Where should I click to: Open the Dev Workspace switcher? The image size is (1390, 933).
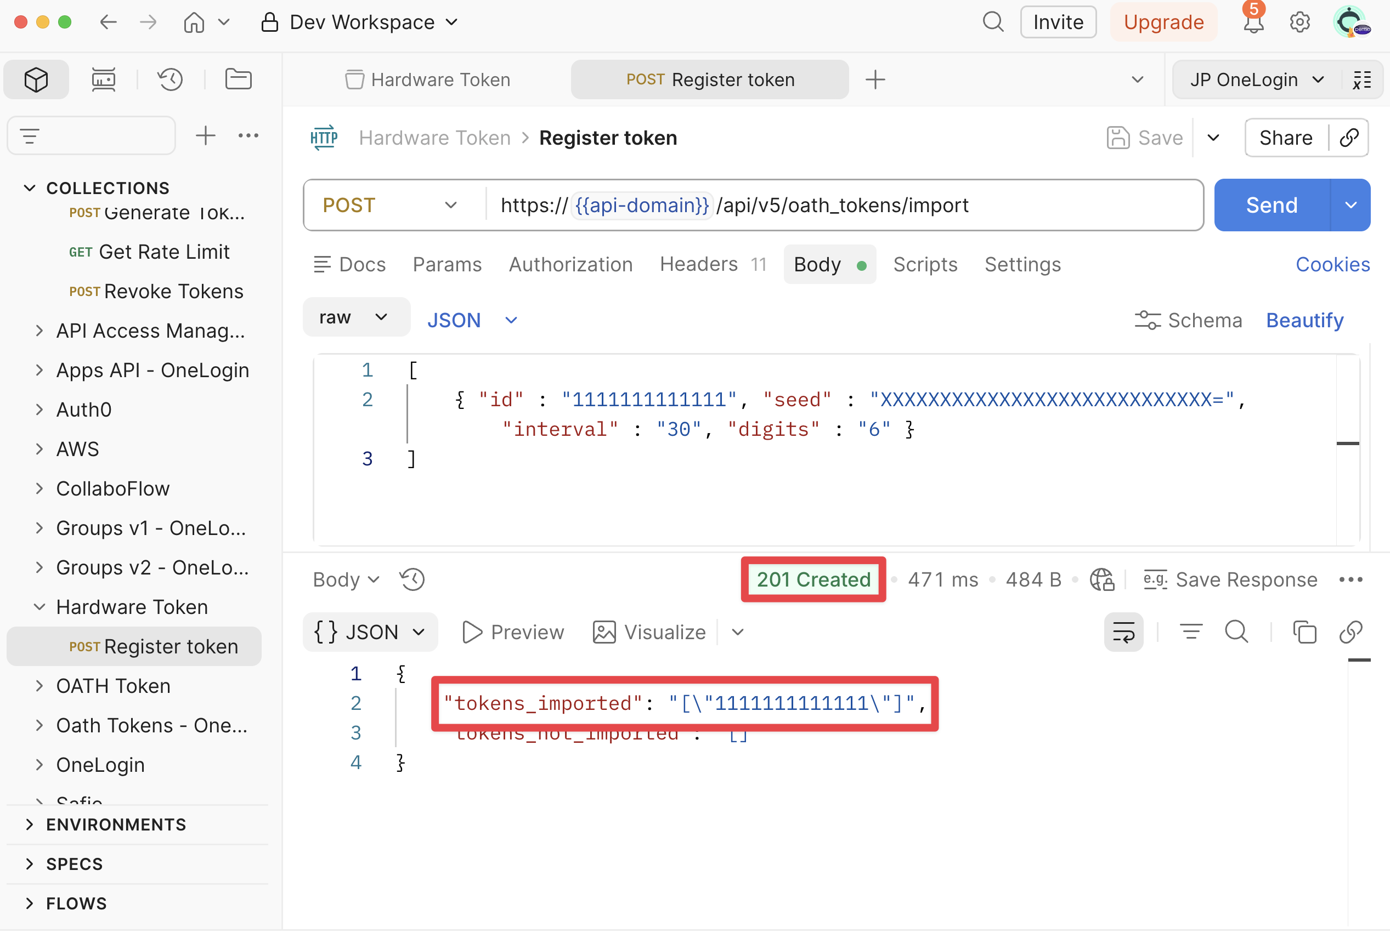pos(359,22)
